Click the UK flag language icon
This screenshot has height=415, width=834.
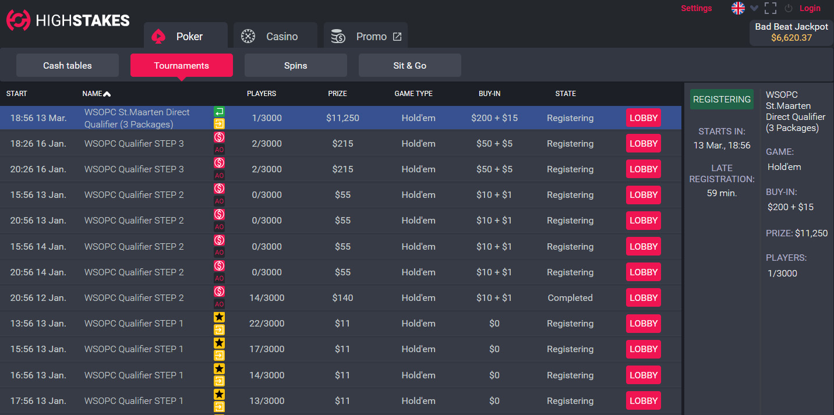click(x=738, y=8)
